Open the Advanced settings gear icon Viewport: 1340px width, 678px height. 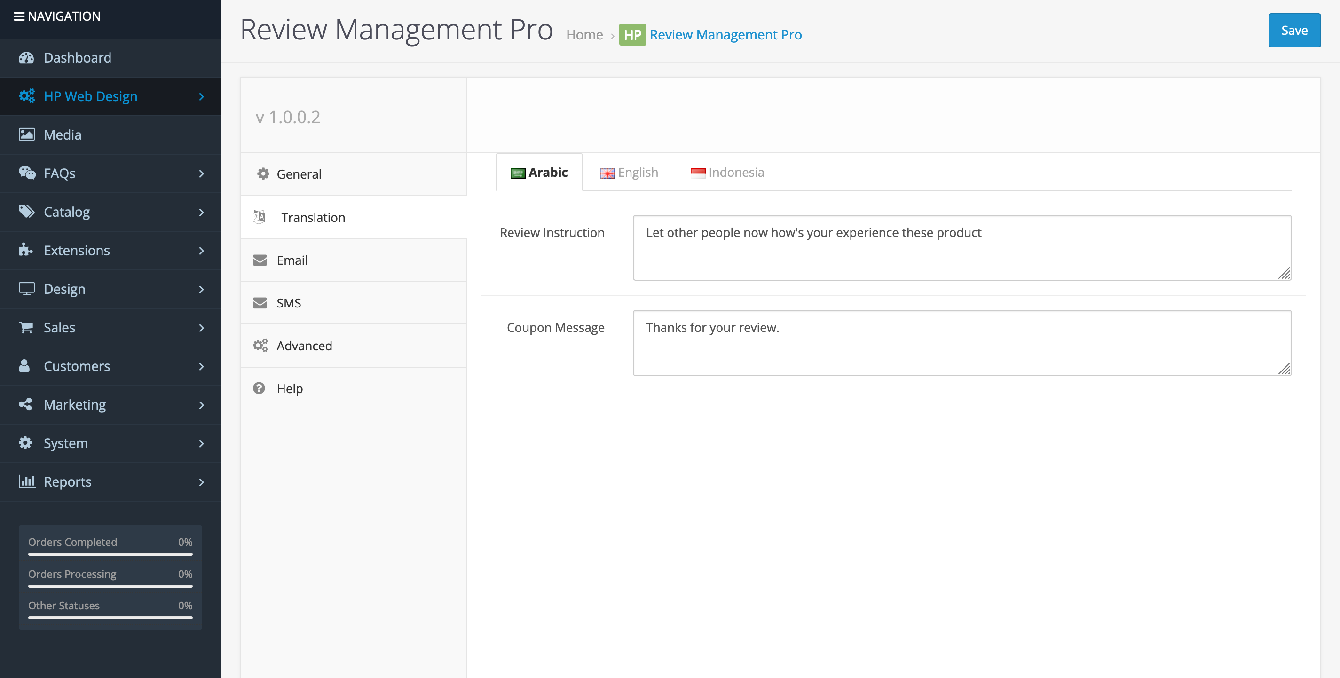coord(260,345)
